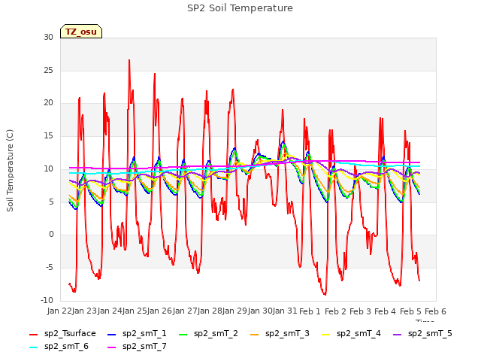481x361 pixels.
Task: Click the Jan 25 x-axis tick label
Action: tap(135, 311)
